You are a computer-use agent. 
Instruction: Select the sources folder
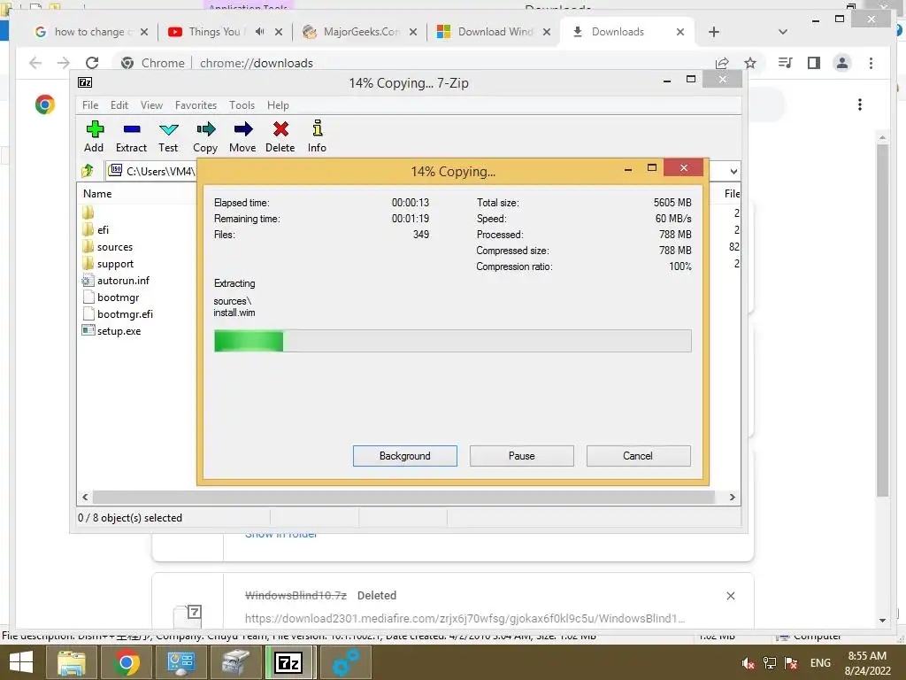coord(115,247)
